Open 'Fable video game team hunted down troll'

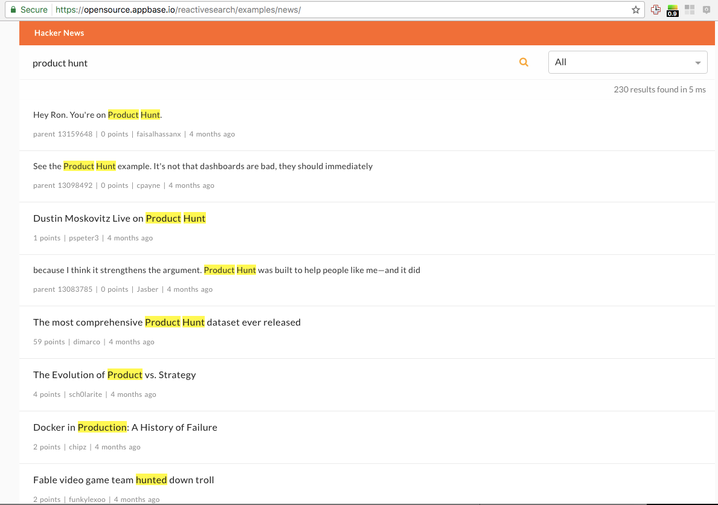(124, 480)
